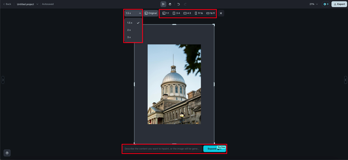Click the dome building photo on canvas
Viewport: 348px width, 160px height.
[x=174, y=84]
